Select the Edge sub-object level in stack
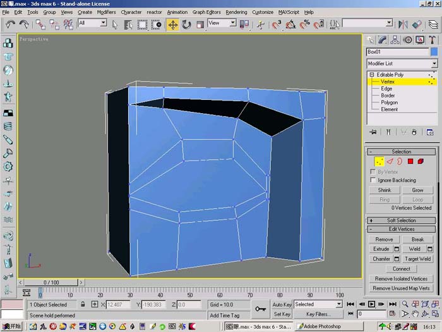 point(386,89)
